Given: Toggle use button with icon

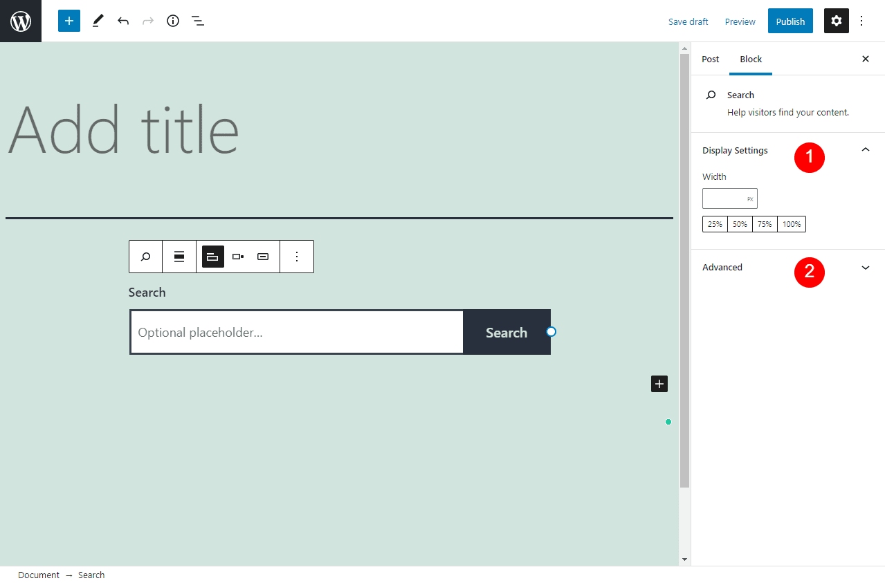Looking at the screenshot, I should coord(263,257).
